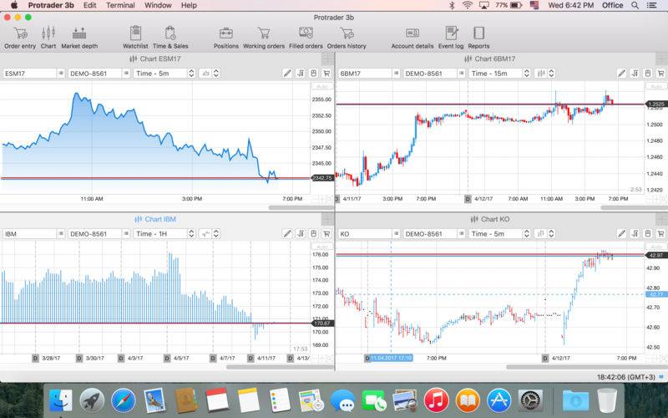Click the save template icon on KO chart
Viewport: 668px width, 418px height.
(x=648, y=234)
